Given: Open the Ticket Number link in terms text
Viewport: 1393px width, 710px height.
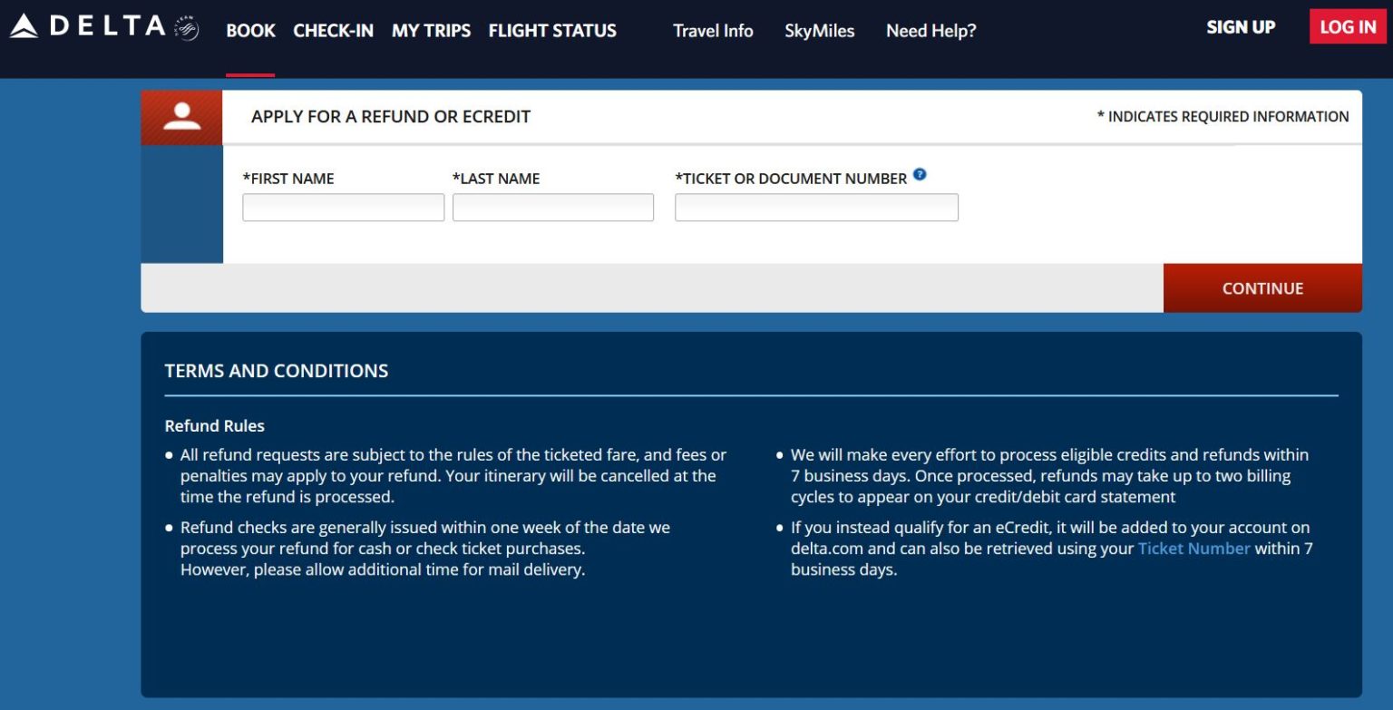Looking at the screenshot, I should click(1193, 548).
